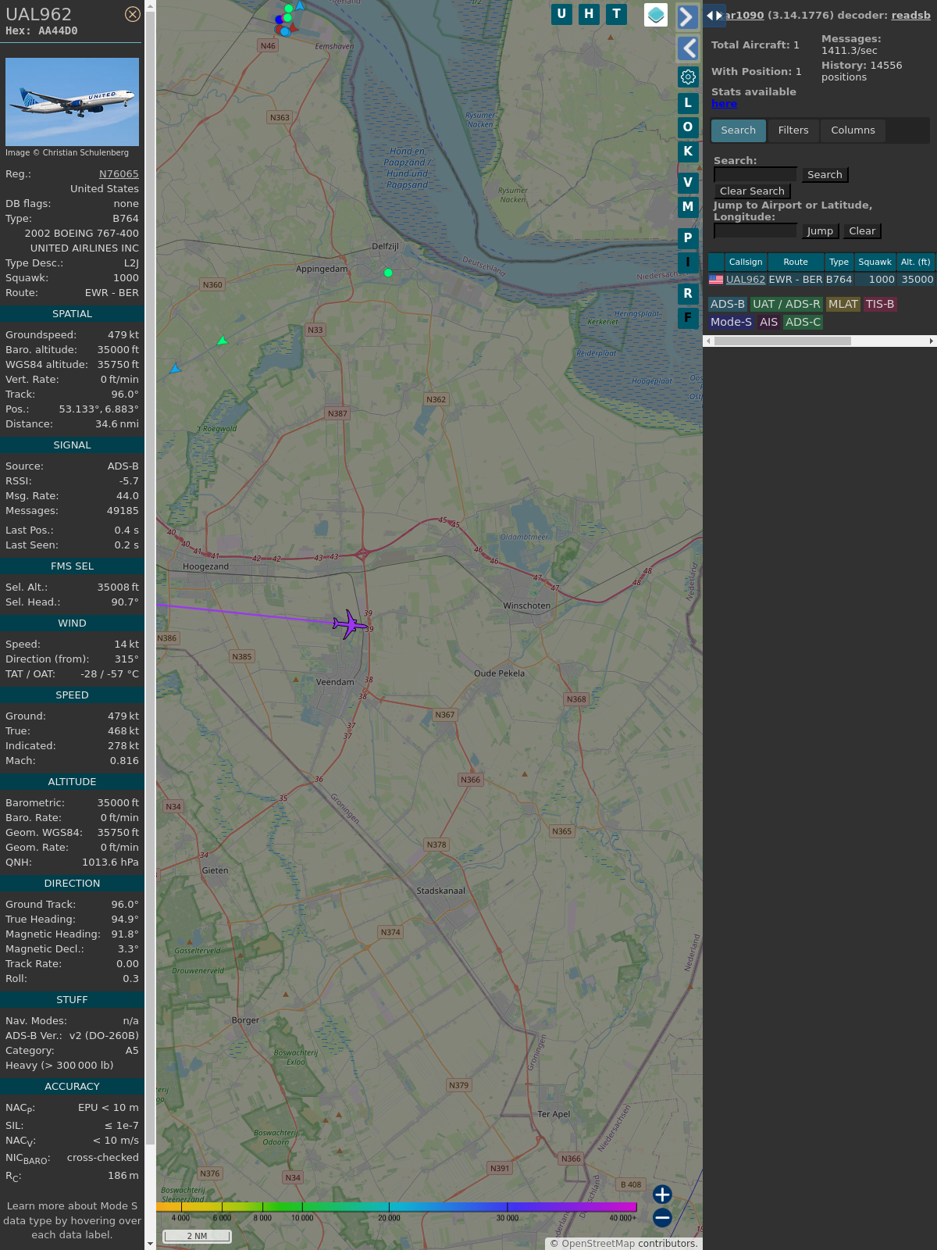Toggle the sidebar width arrows icon

click(x=714, y=15)
